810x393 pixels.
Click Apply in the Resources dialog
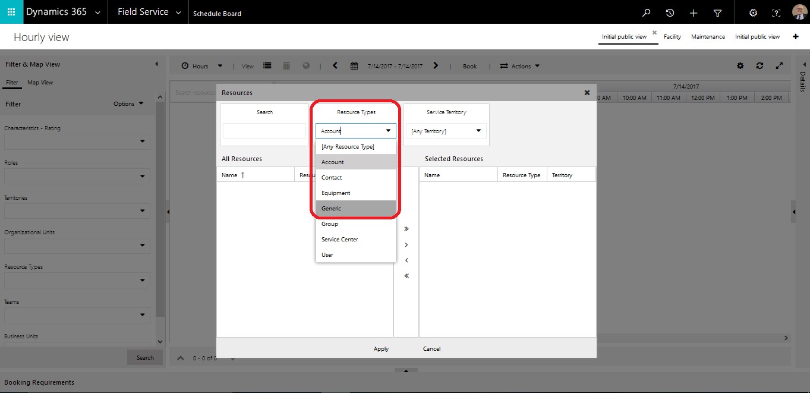coord(381,349)
